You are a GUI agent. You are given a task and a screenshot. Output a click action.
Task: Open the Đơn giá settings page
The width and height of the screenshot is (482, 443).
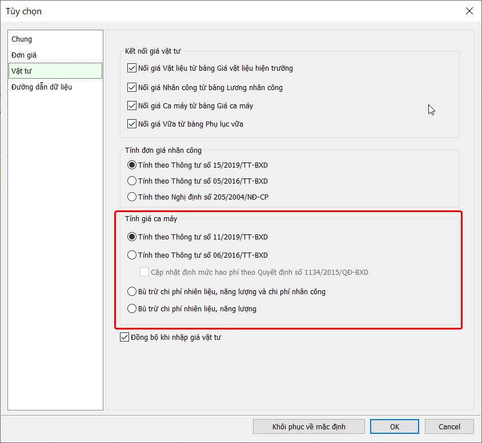(x=24, y=55)
